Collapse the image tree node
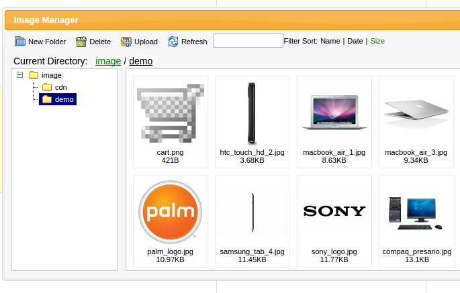 coord(19,74)
